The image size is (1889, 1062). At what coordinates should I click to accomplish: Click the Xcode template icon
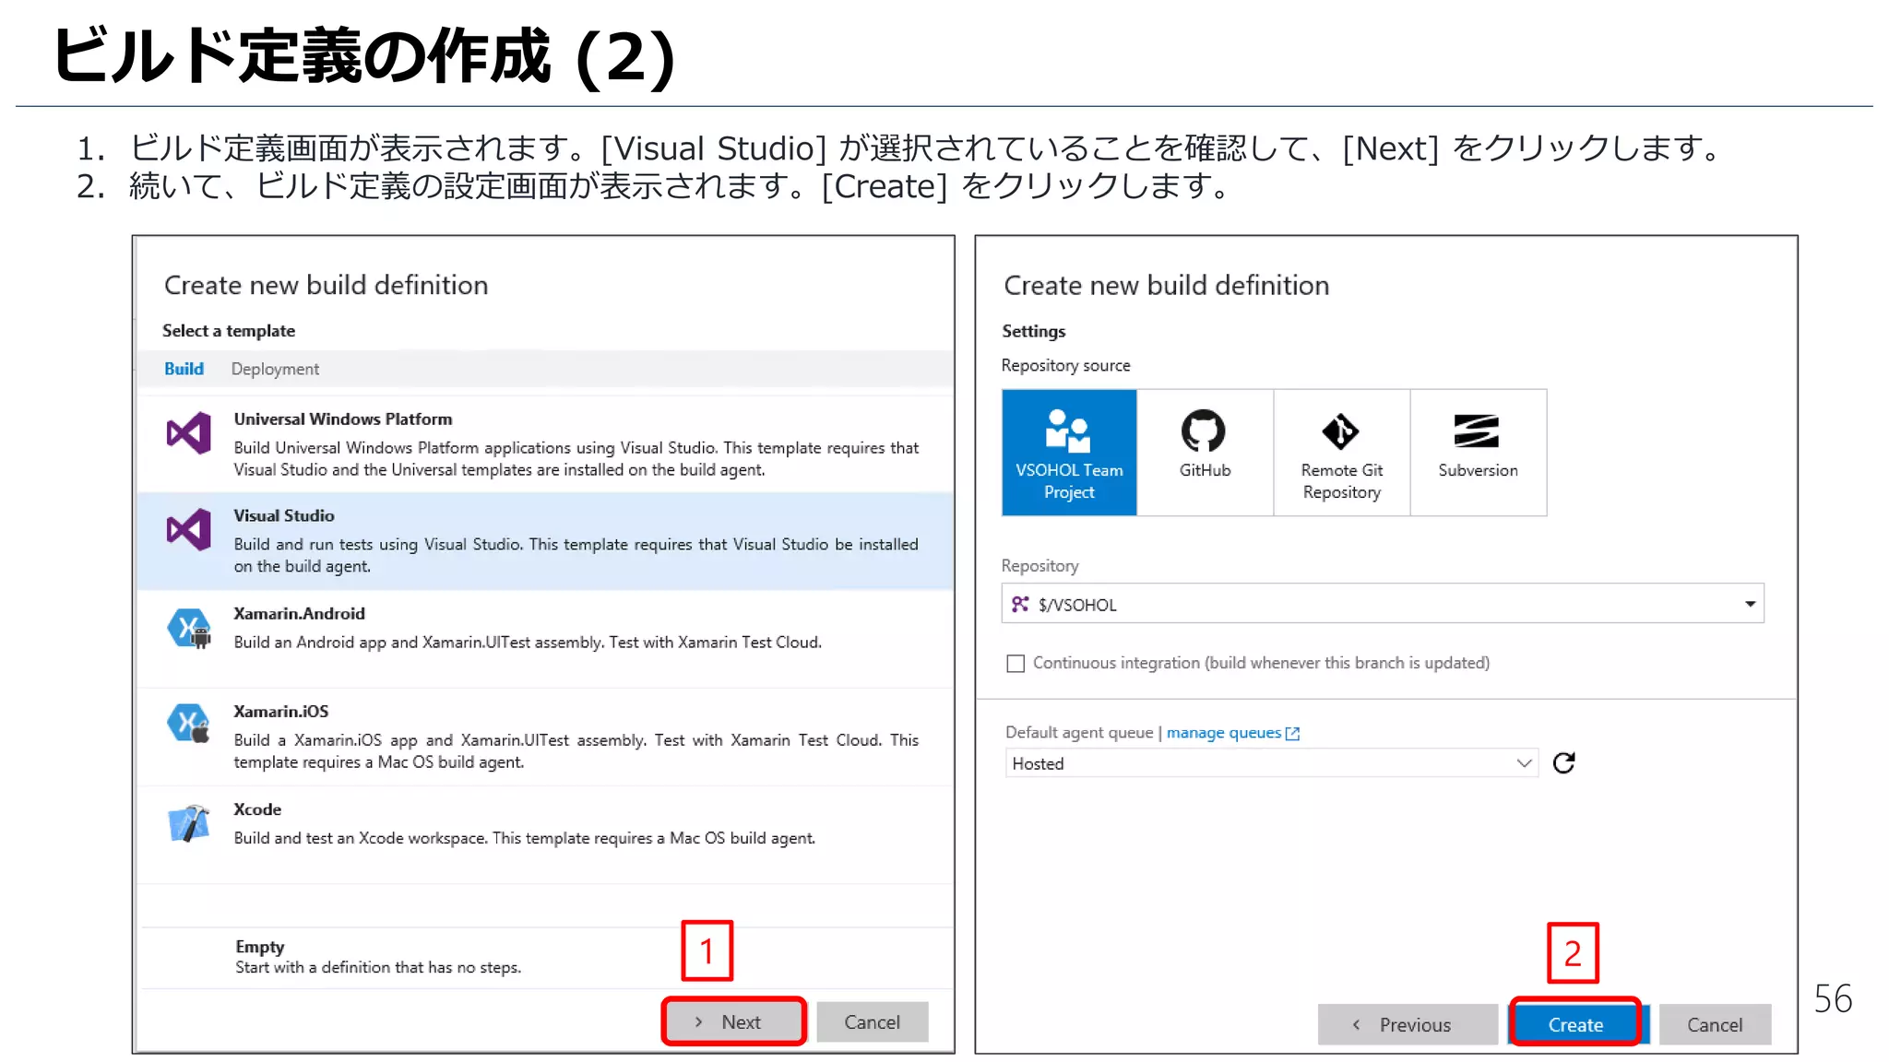(x=189, y=823)
